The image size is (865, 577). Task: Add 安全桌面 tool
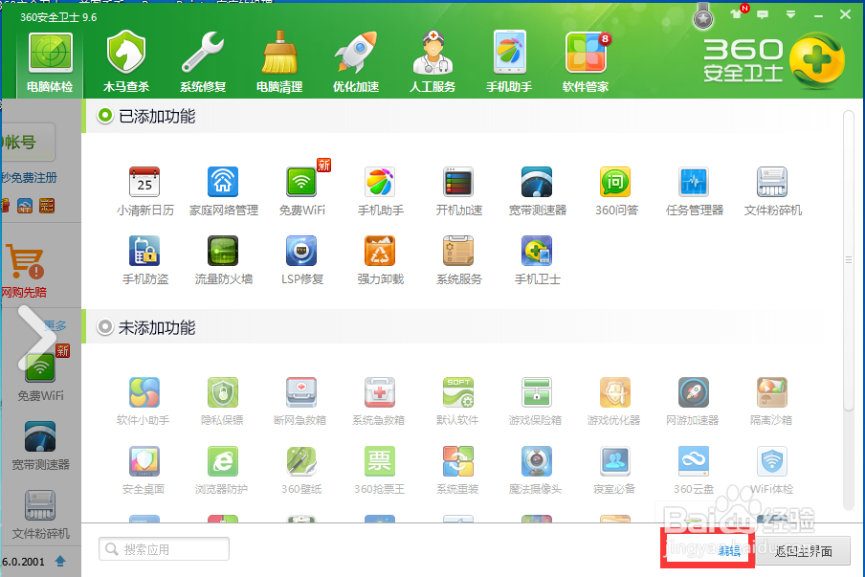click(x=144, y=470)
